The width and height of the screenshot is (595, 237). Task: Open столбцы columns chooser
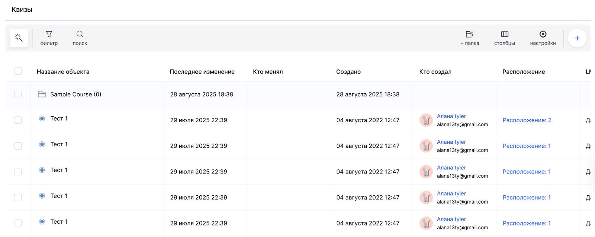pyautogui.click(x=505, y=38)
